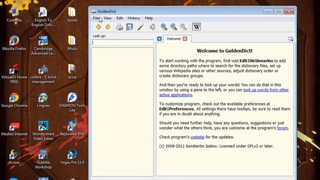The image size is (320, 180).
Task: Click the word list pane below Look up
Action: coord(122,112)
